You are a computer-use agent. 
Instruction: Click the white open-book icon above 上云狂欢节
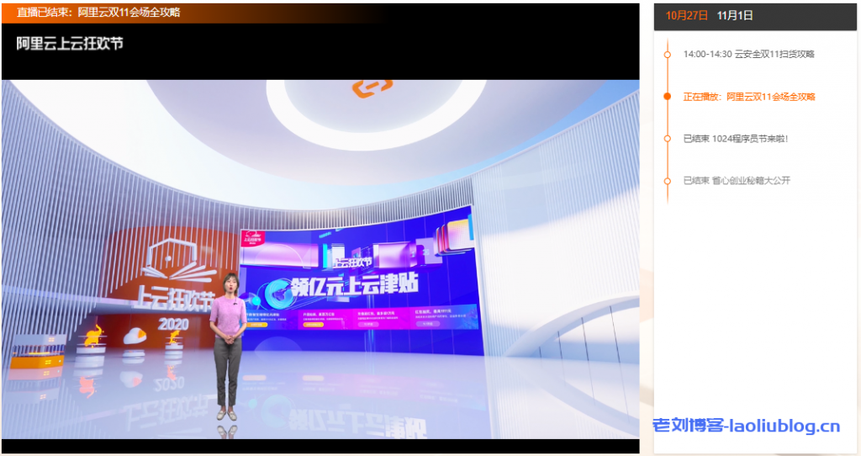tap(175, 260)
